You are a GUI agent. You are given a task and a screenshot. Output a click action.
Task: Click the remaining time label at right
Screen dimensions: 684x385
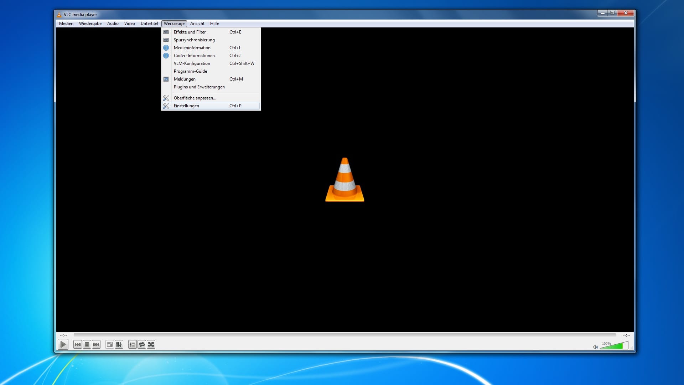point(626,335)
